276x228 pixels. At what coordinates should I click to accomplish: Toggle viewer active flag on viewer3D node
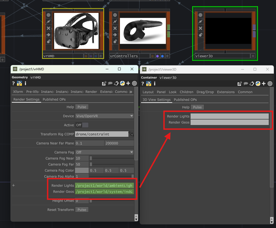point(200,15)
